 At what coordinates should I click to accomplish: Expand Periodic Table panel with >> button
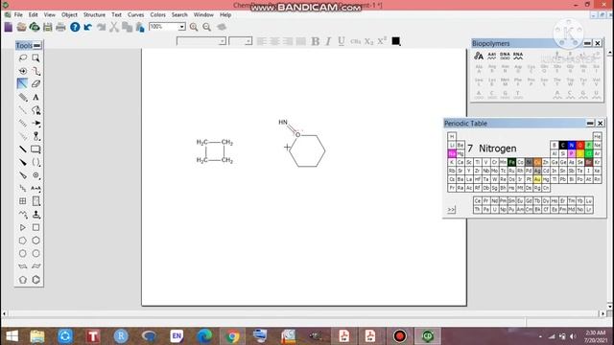(x=451, y=210)
